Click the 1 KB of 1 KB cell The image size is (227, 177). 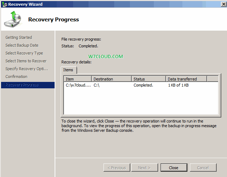(178, 85)
